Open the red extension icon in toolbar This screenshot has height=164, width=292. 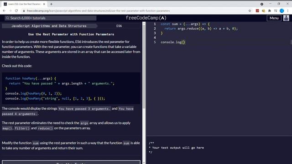(x=257, y=11)
